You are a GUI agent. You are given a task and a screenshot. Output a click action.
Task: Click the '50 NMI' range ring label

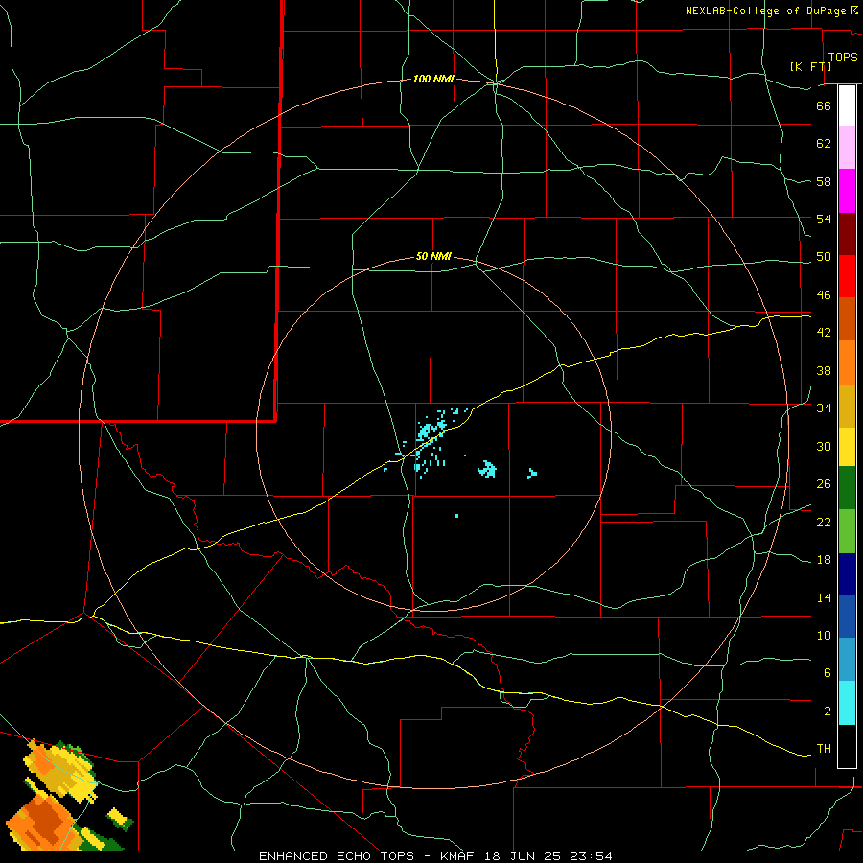click(433, 256)
